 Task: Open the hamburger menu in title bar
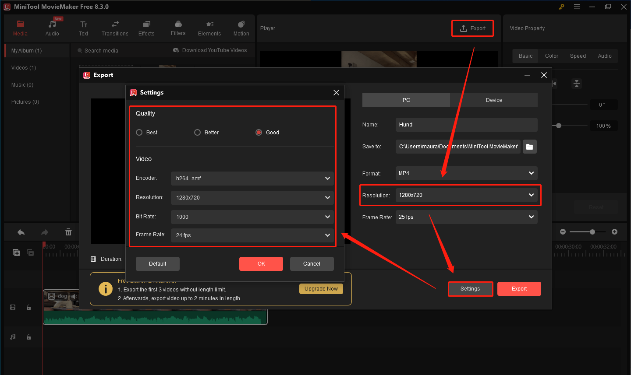pyautogui.click(x=577, y=7)
